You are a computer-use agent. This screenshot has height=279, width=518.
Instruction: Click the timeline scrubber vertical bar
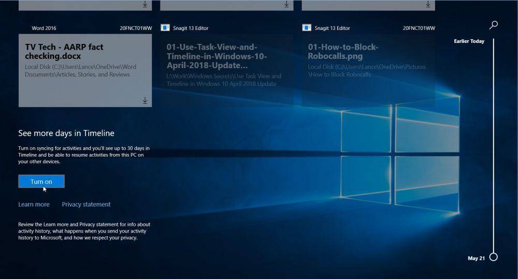[x=494, y=146]
